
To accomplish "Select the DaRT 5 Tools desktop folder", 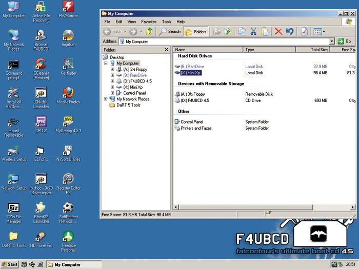I will (x=14, y=239).
